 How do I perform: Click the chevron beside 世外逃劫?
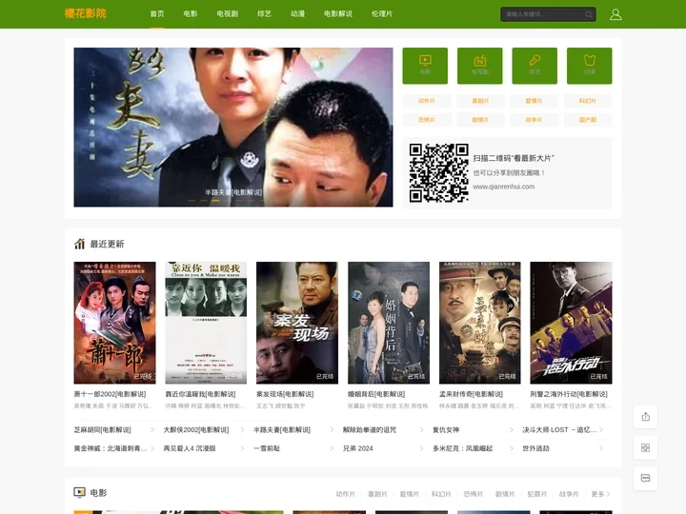601,448
